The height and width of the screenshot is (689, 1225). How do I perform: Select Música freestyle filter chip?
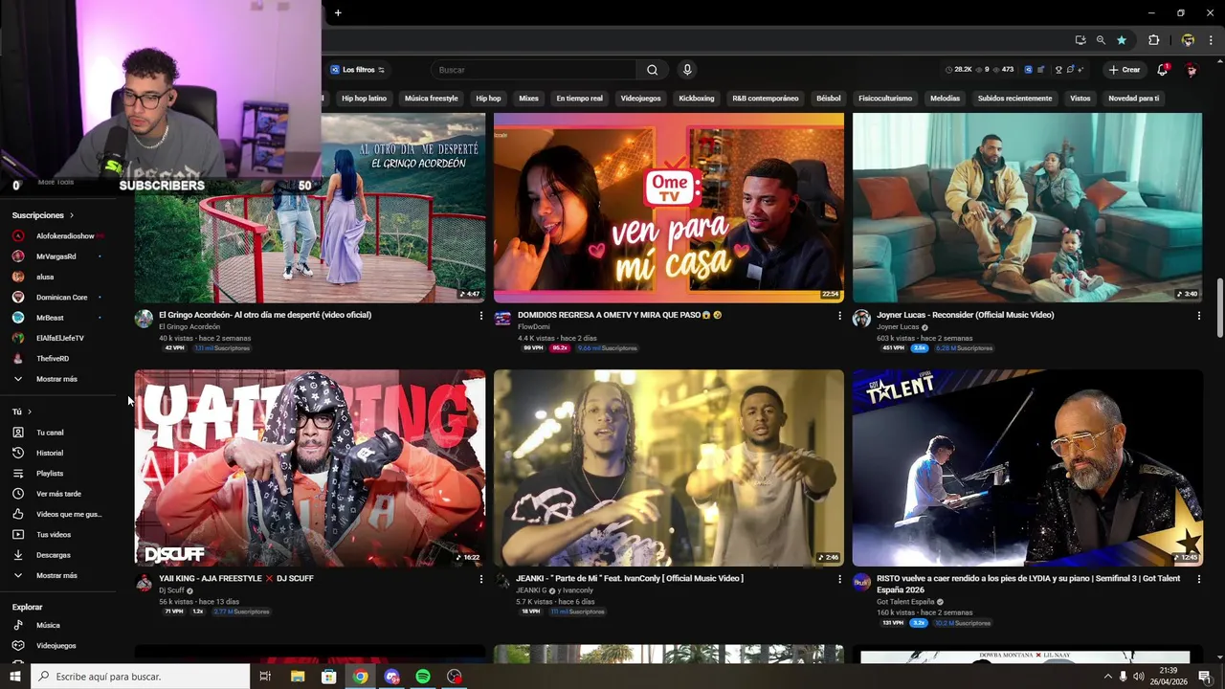tap(431, 99)
